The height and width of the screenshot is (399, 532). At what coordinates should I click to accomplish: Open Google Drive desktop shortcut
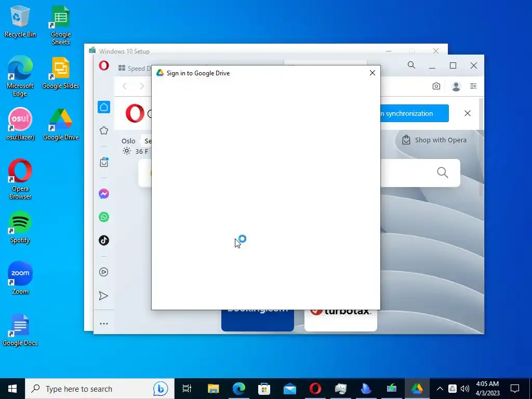point(61,124)
